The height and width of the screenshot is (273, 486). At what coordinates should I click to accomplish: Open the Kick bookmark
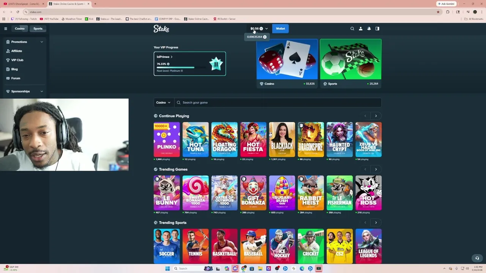pos(89,19)
